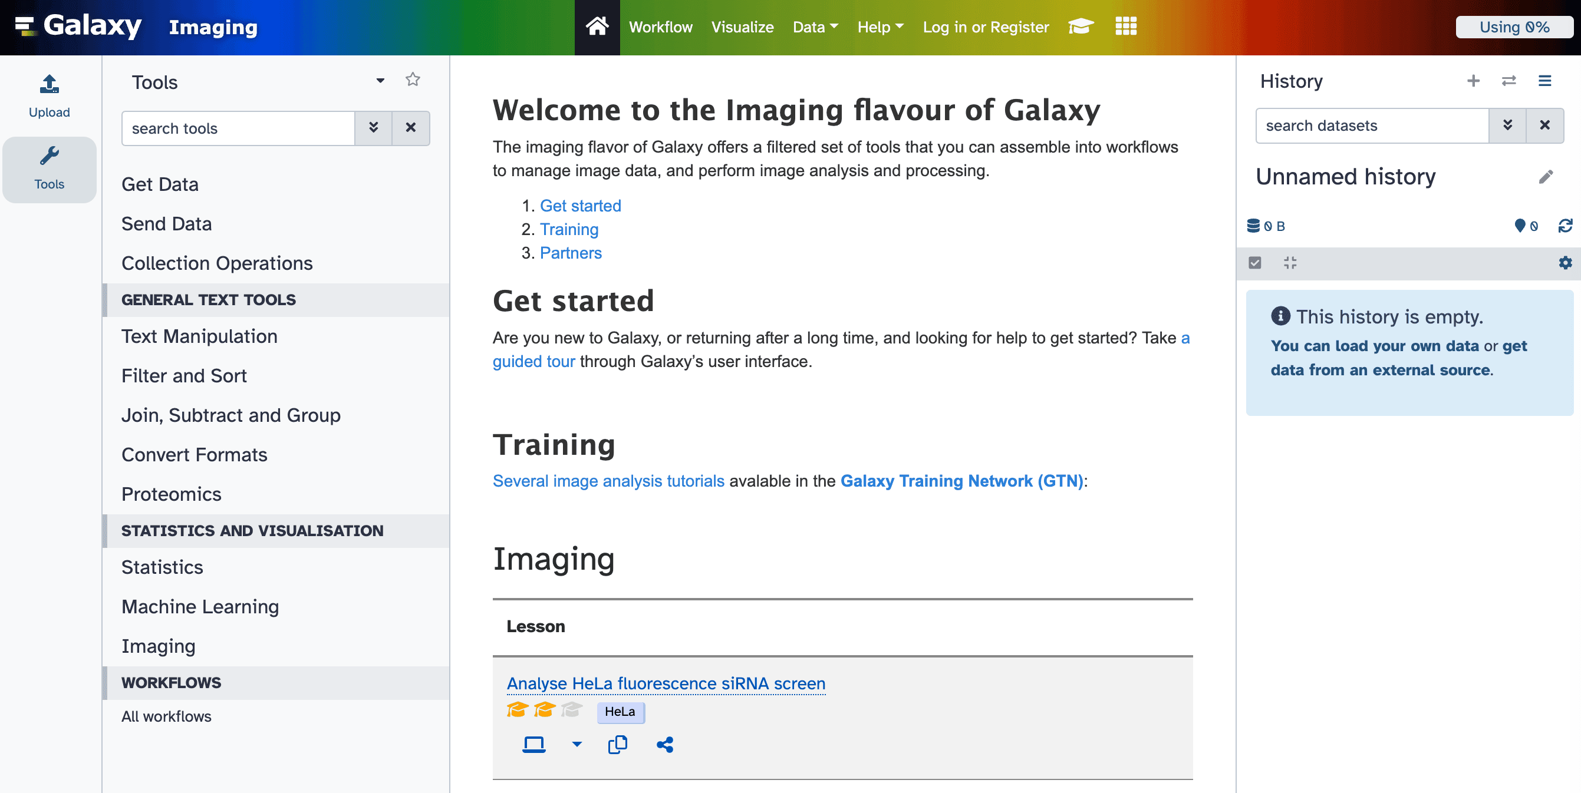
Task: Click the guided tour link
Action: 533,361
